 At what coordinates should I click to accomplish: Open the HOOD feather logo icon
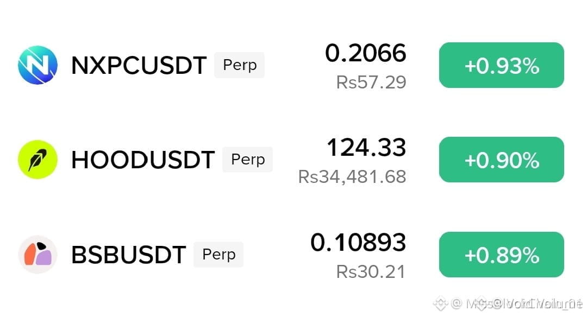(x=38, y=160)
